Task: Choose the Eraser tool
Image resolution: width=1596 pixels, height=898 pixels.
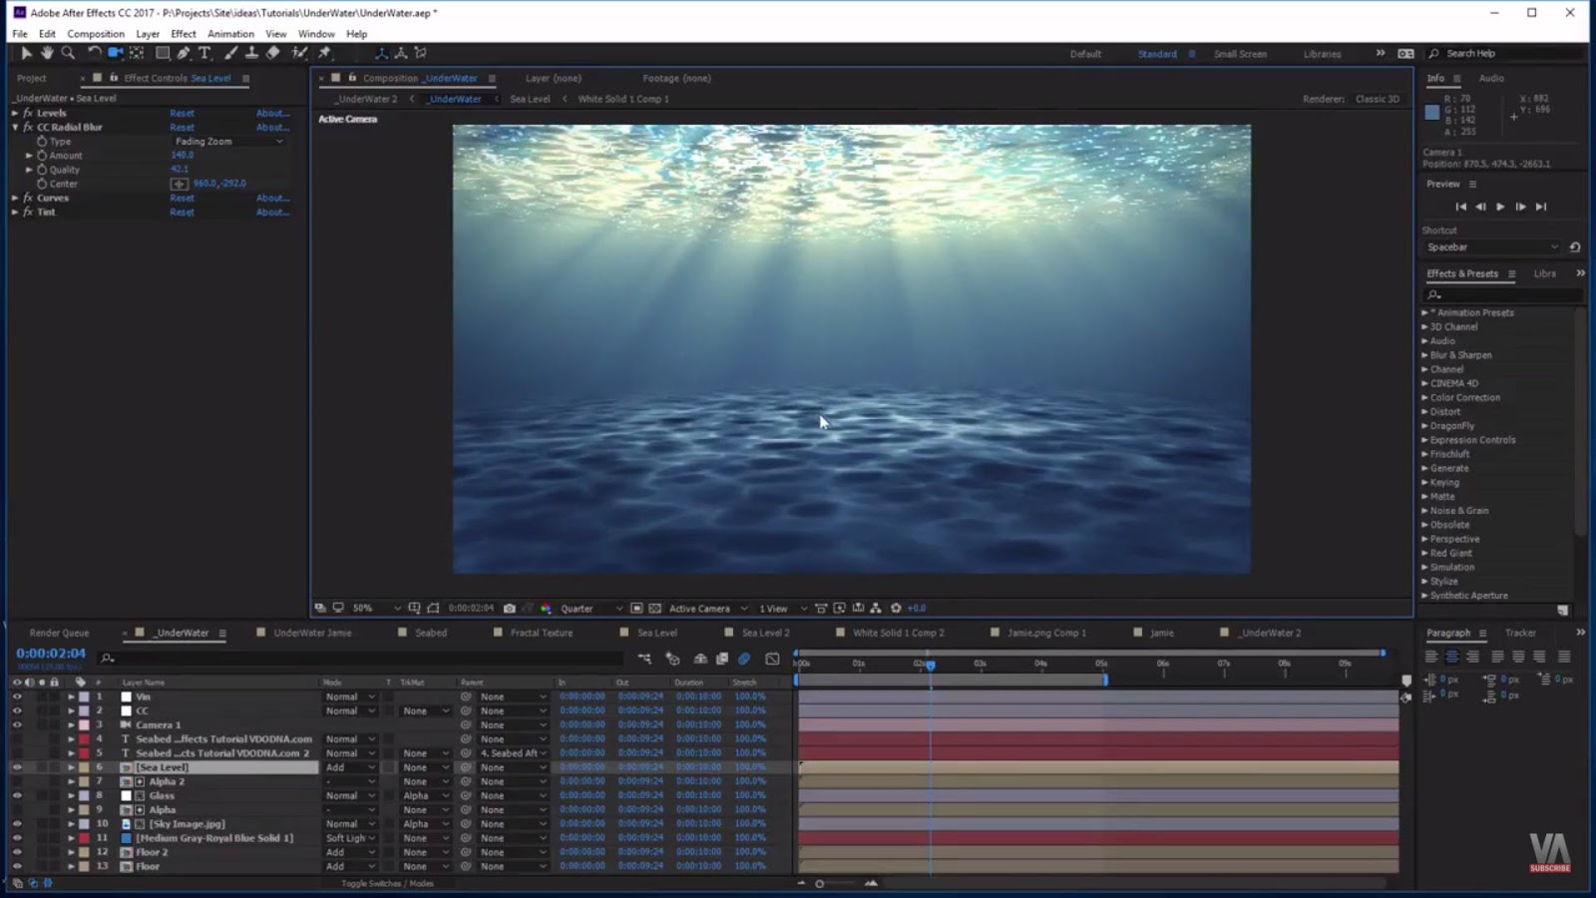Action: pos(273,53)
